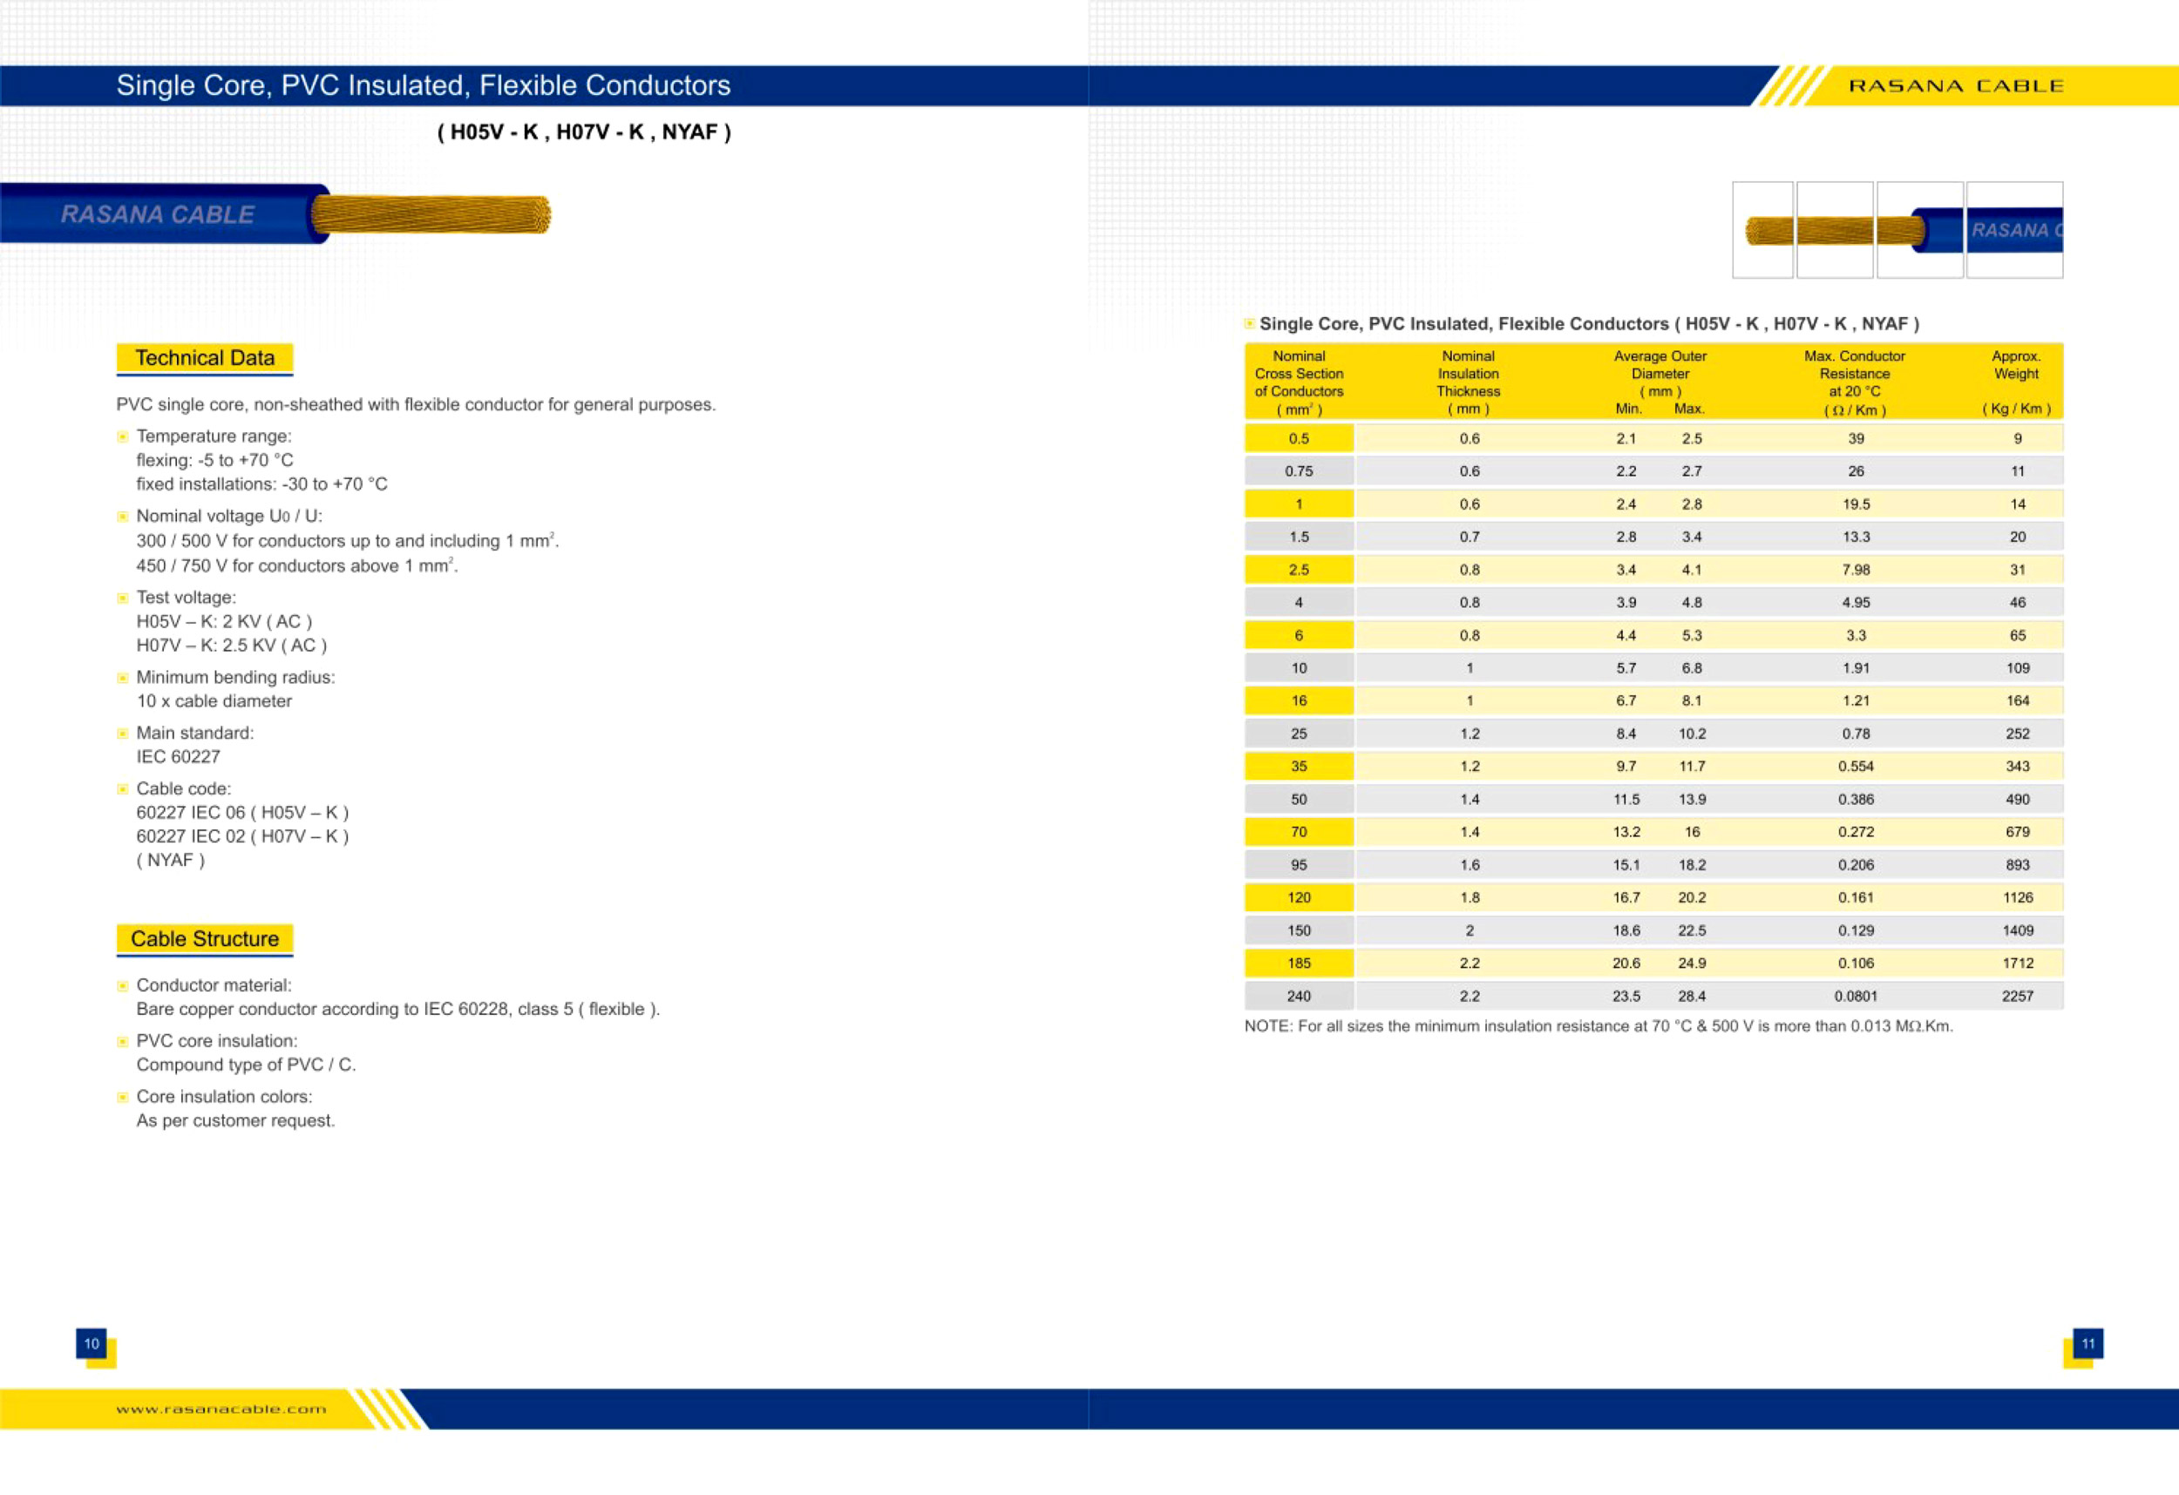Click the yellow bullet beside Conductor material
Viewport: 2179px width, 1495px height.
tap(122, 986)
